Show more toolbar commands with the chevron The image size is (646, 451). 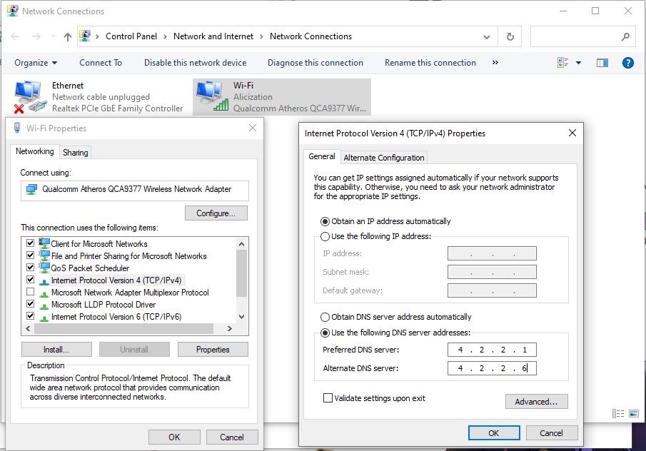coord(495,63)
